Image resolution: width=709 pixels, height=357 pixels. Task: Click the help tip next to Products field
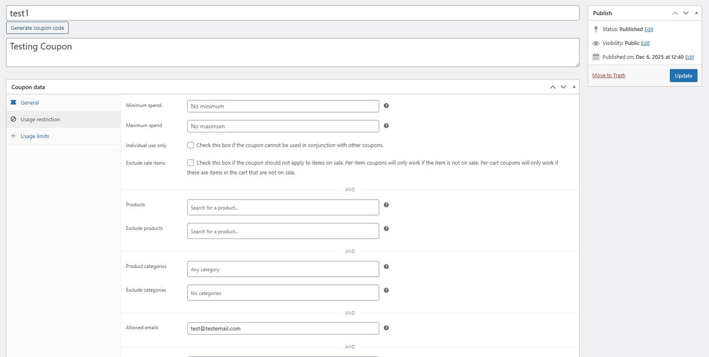coord(386,205)
